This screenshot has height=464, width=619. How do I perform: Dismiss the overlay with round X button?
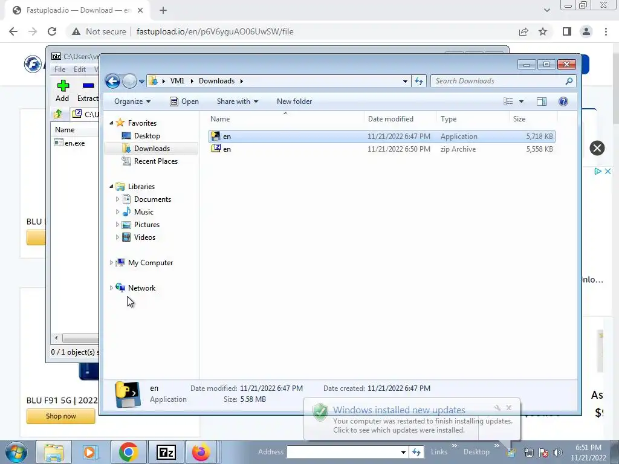coord(597,148)
